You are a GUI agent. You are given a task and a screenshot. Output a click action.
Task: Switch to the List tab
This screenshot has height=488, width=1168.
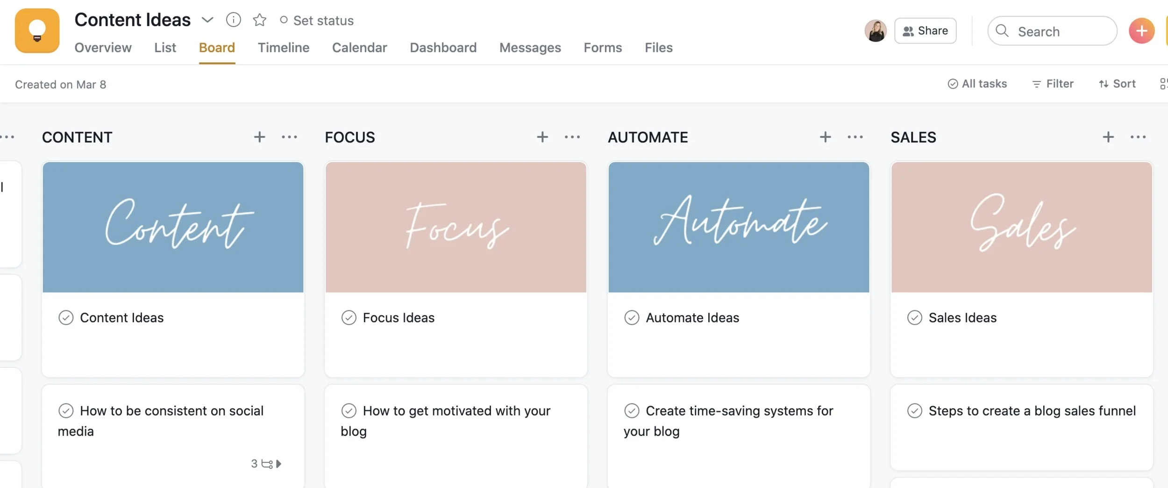pos(165,48)
